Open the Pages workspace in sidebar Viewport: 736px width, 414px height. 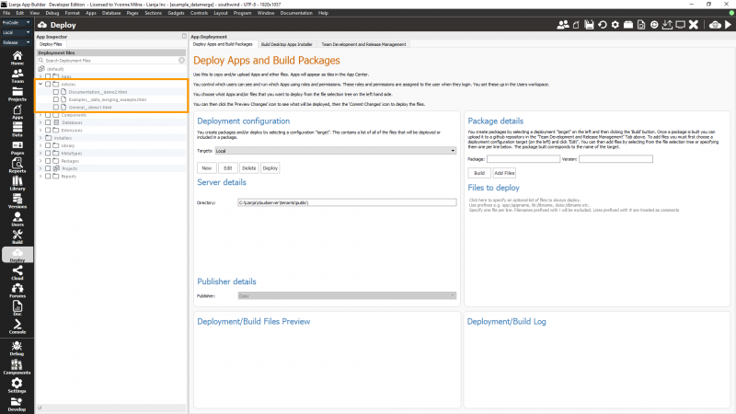(x=17, y=148)
